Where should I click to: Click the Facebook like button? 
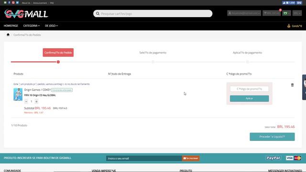tap(289, 3)
